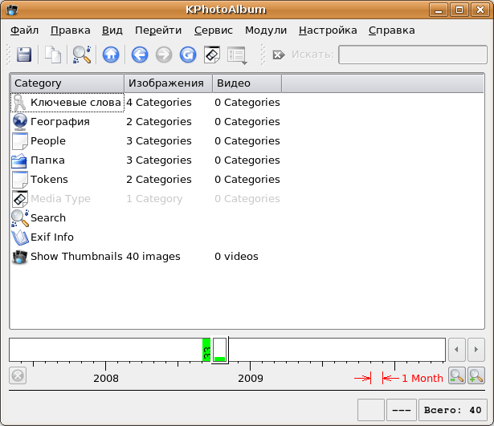The width and height of the screenshot is (494, 426).
Task: Click '4 Categories' in Ключевые слова row
Action: coord(159,103)
